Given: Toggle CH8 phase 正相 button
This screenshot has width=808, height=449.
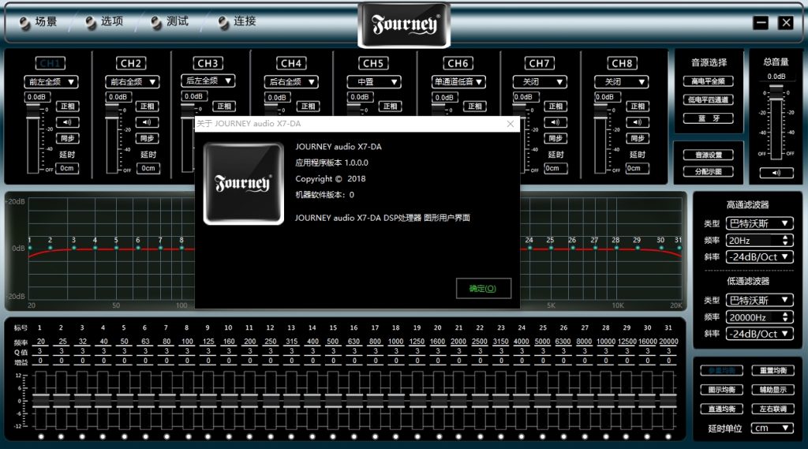Looking at the screenshot, I should pos(638,107).
